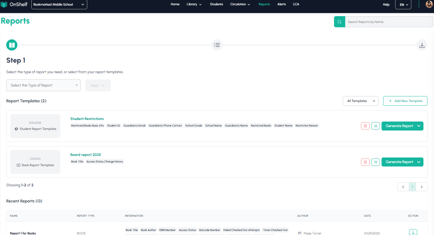Open settings for Student Restrictions template
Image resolution: width=434 pixels, height=235 pixels.
(x=376, y=126)
